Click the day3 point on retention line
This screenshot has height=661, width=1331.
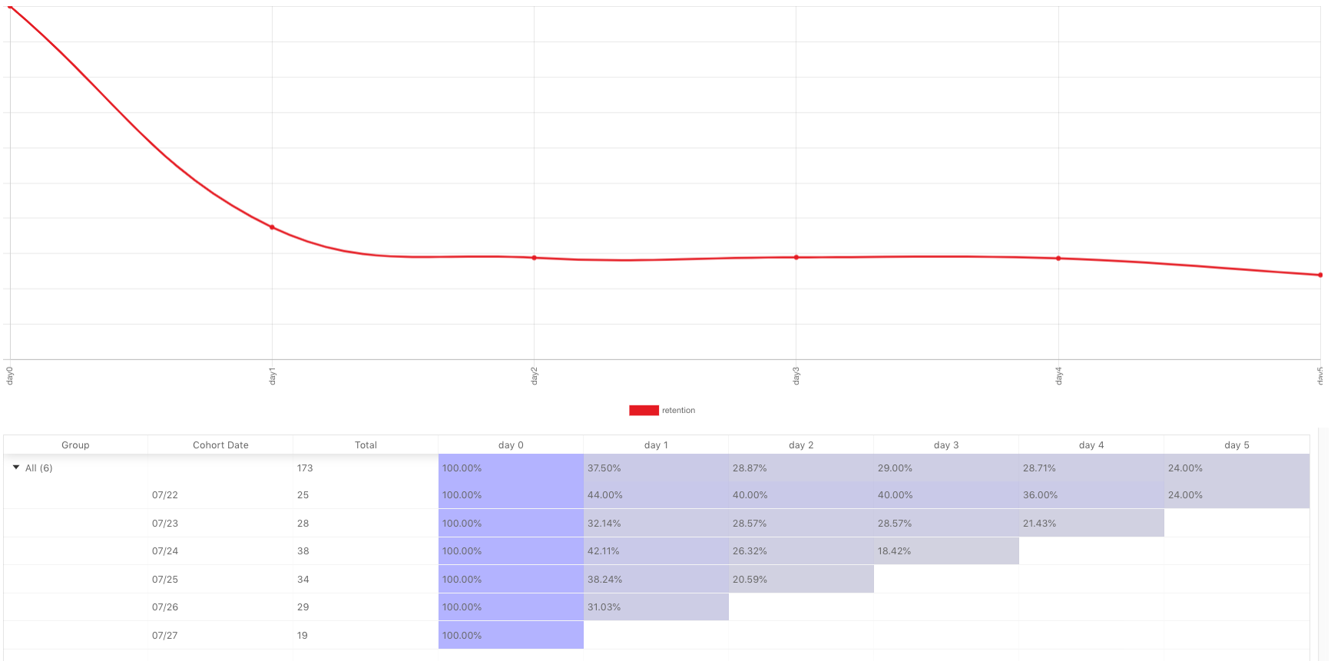796,257
